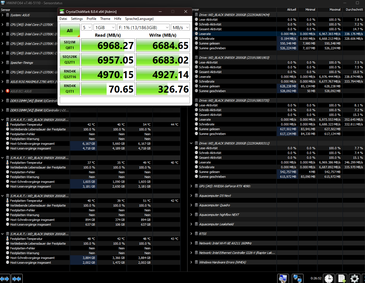Expand the Speicher-Timings sensor group
This screenshot has height=283, width=365.
pos(3,63)
